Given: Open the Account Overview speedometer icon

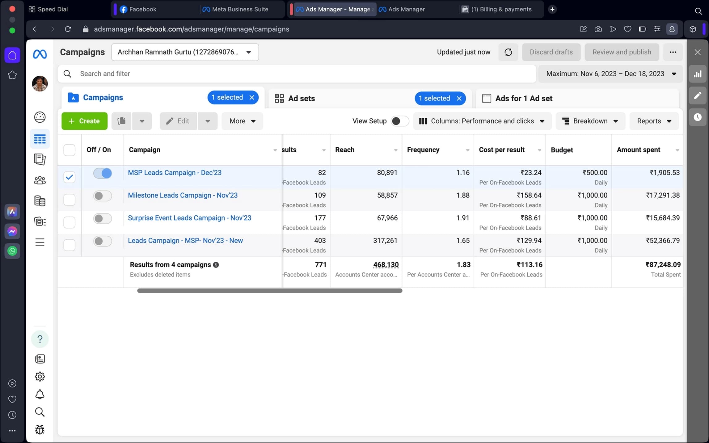Looking at the screenshot, I should pos(40,117).
